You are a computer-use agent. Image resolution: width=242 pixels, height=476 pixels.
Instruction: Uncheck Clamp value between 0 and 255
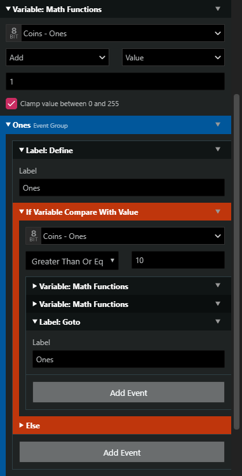click(x=11, y=104)
